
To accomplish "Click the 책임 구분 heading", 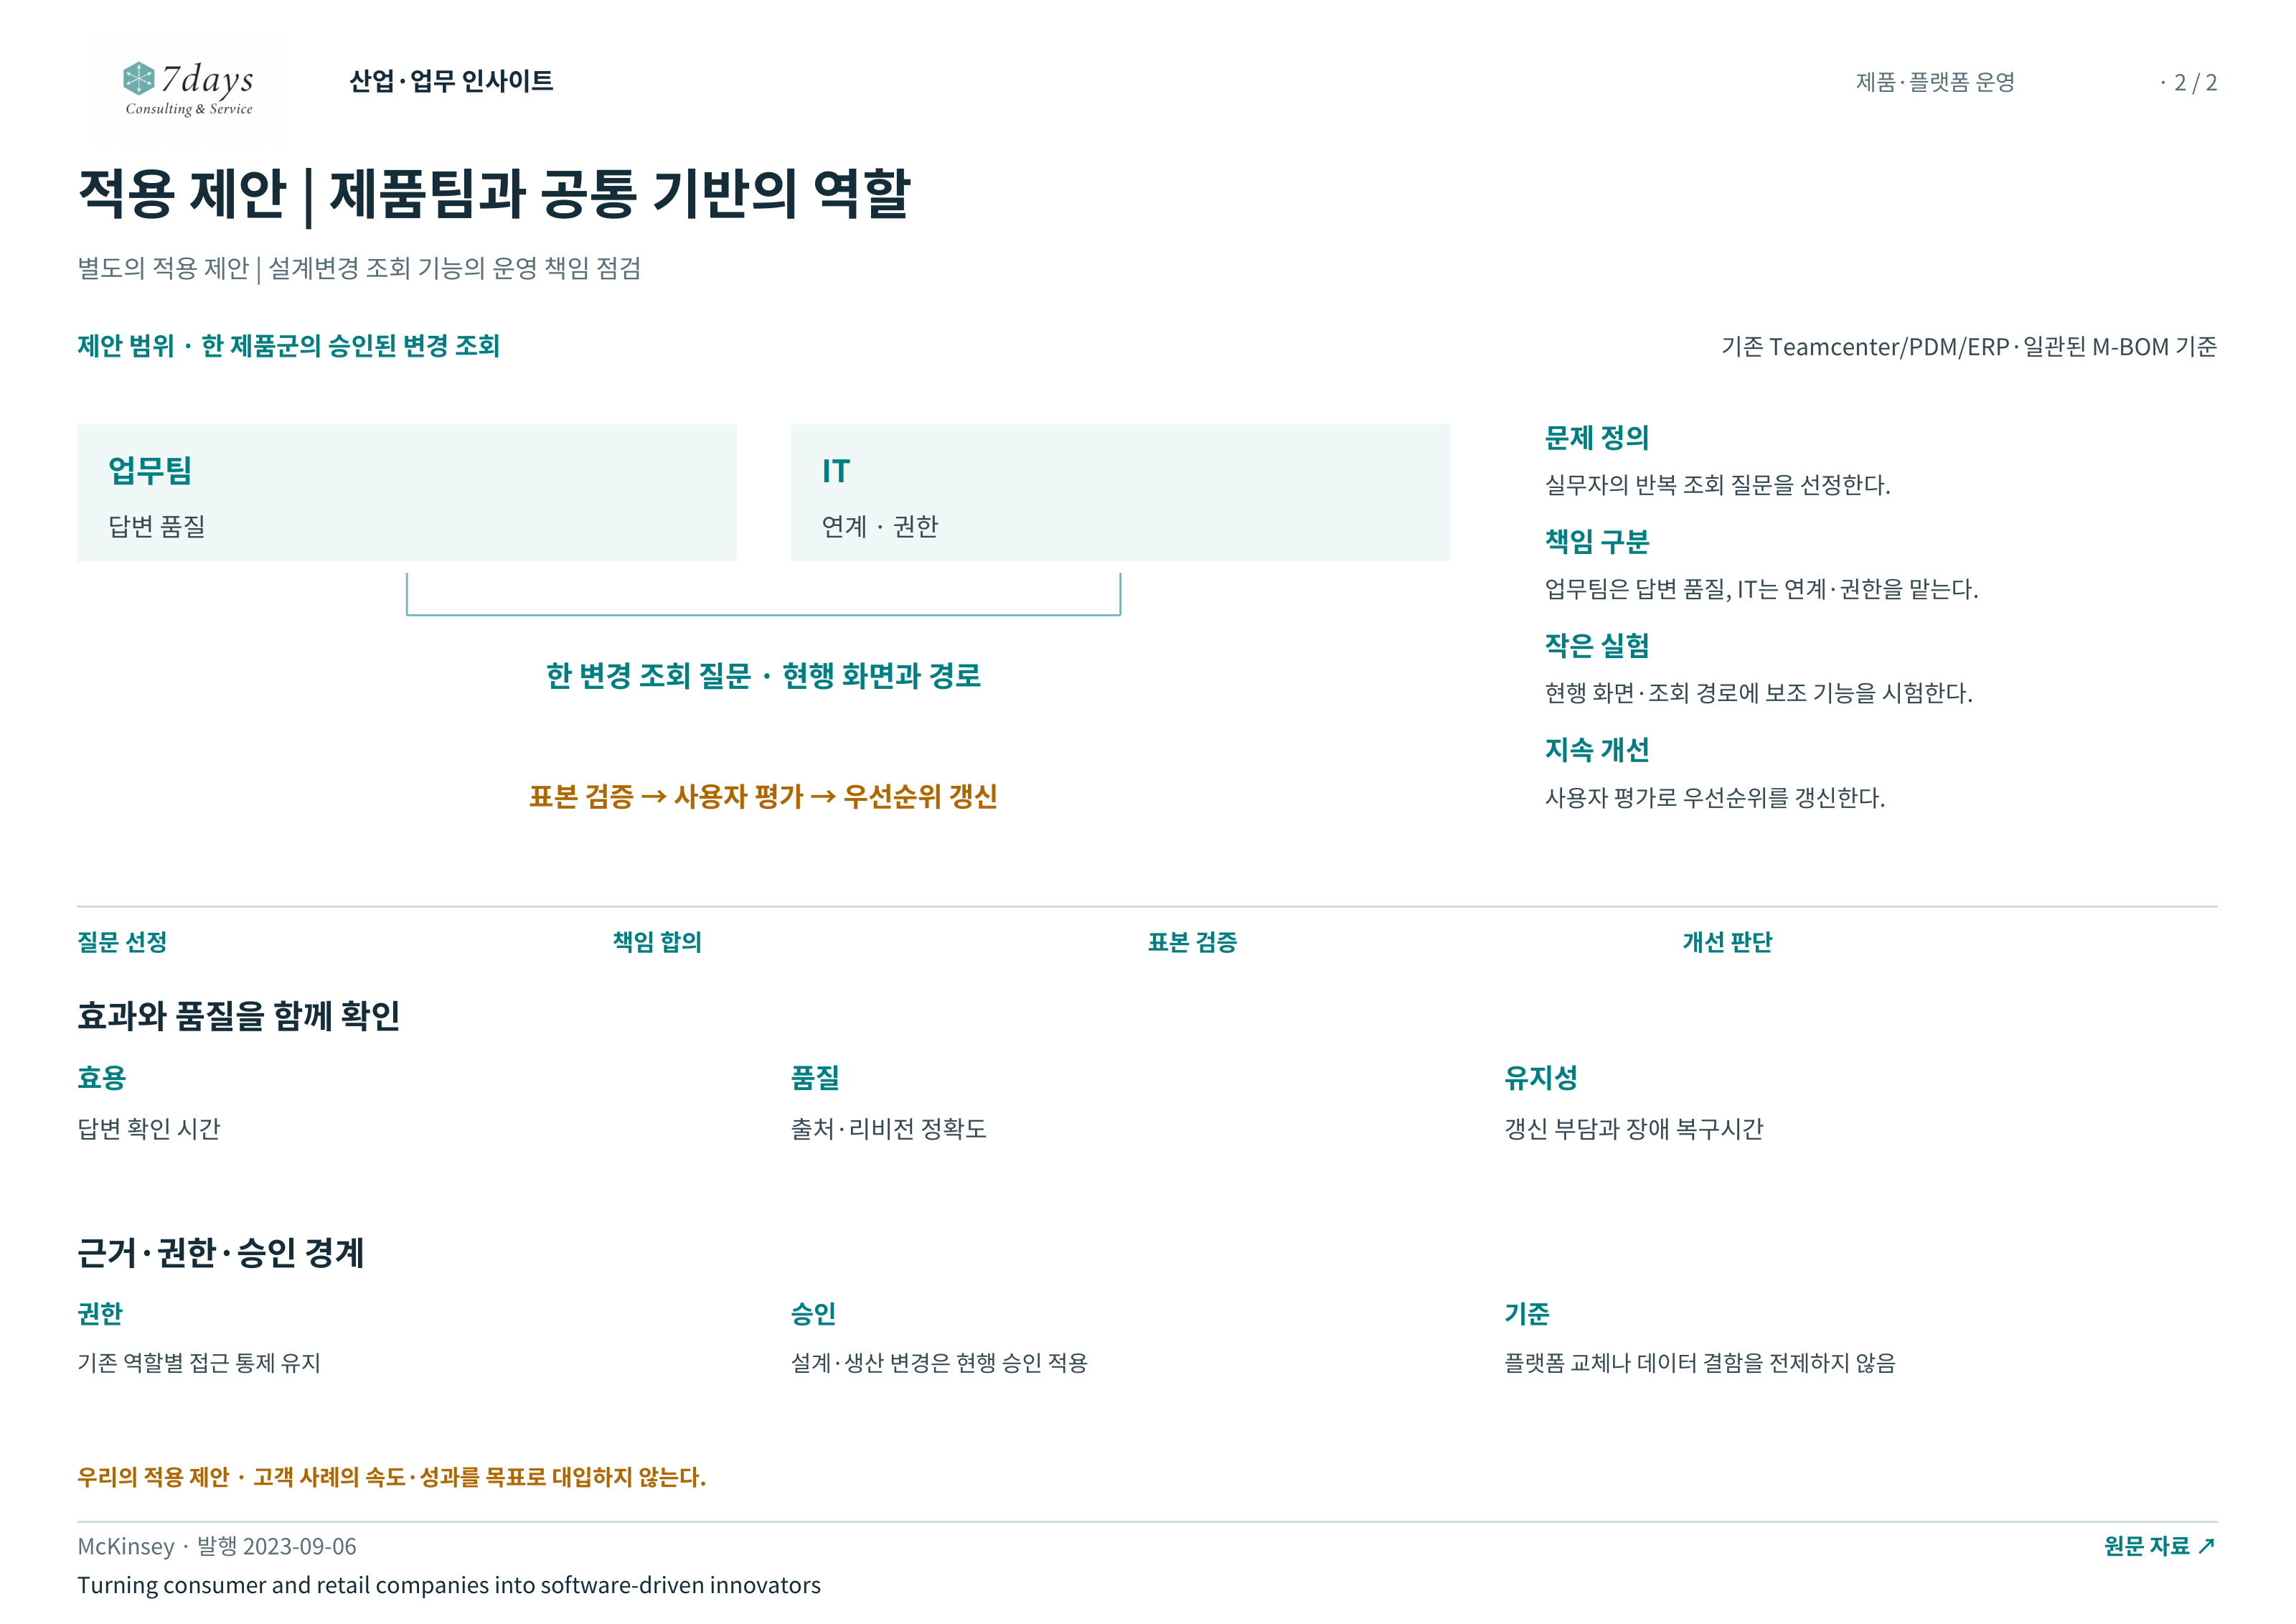I will coord(1597,542).
